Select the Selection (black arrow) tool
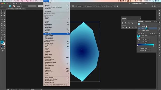 coord(2,11)
